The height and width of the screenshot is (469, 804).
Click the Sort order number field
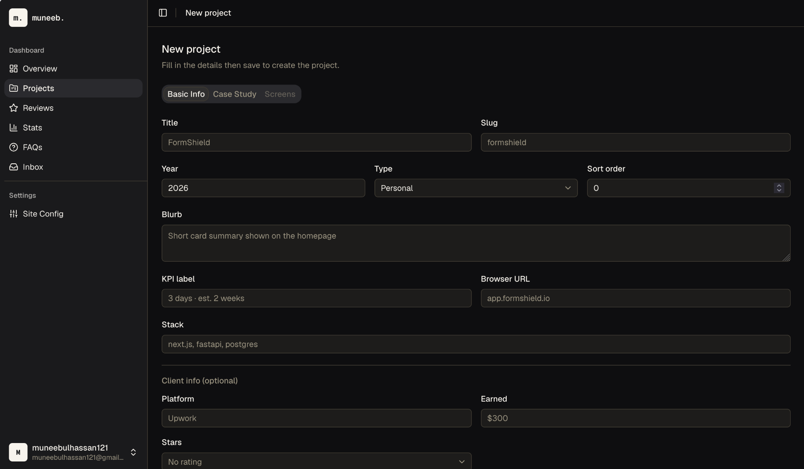688,188
